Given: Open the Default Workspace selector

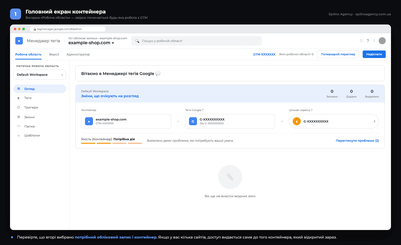Looking at the screenshot, I should point(40,74).
